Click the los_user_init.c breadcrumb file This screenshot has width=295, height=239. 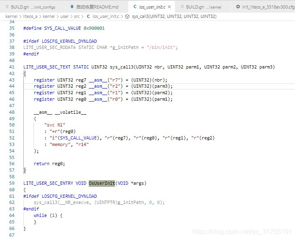[106, 16]
